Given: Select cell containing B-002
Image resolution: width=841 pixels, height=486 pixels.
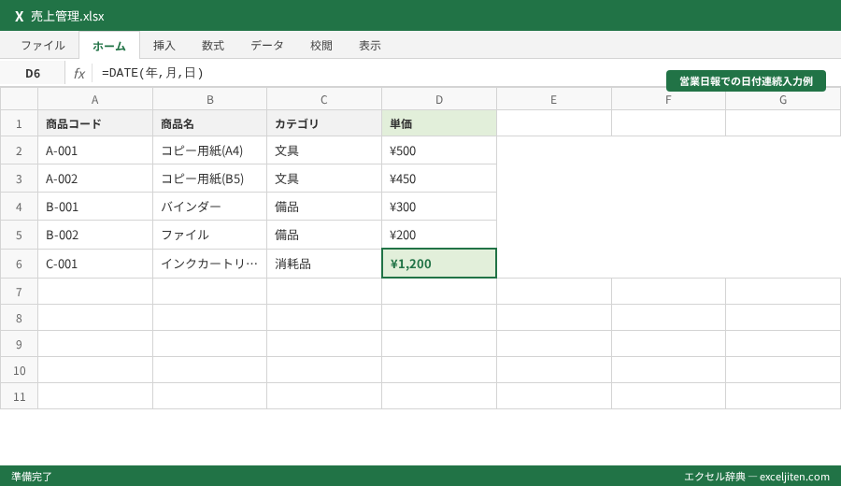Looking at the screenshot, I should (x=95, y=235).
